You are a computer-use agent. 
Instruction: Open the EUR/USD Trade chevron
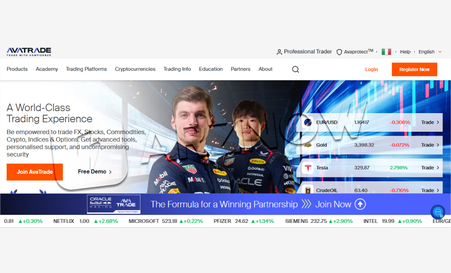pos(438,122)
